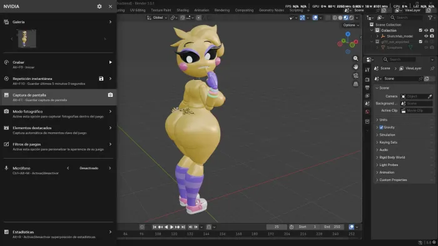Save instant replay with floppy disk icon

pos(101,79)
